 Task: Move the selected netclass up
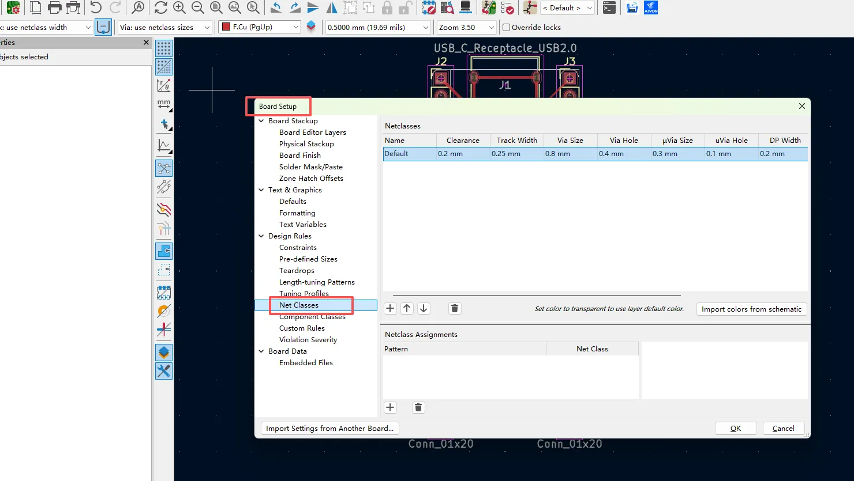(x=407, y=308)
